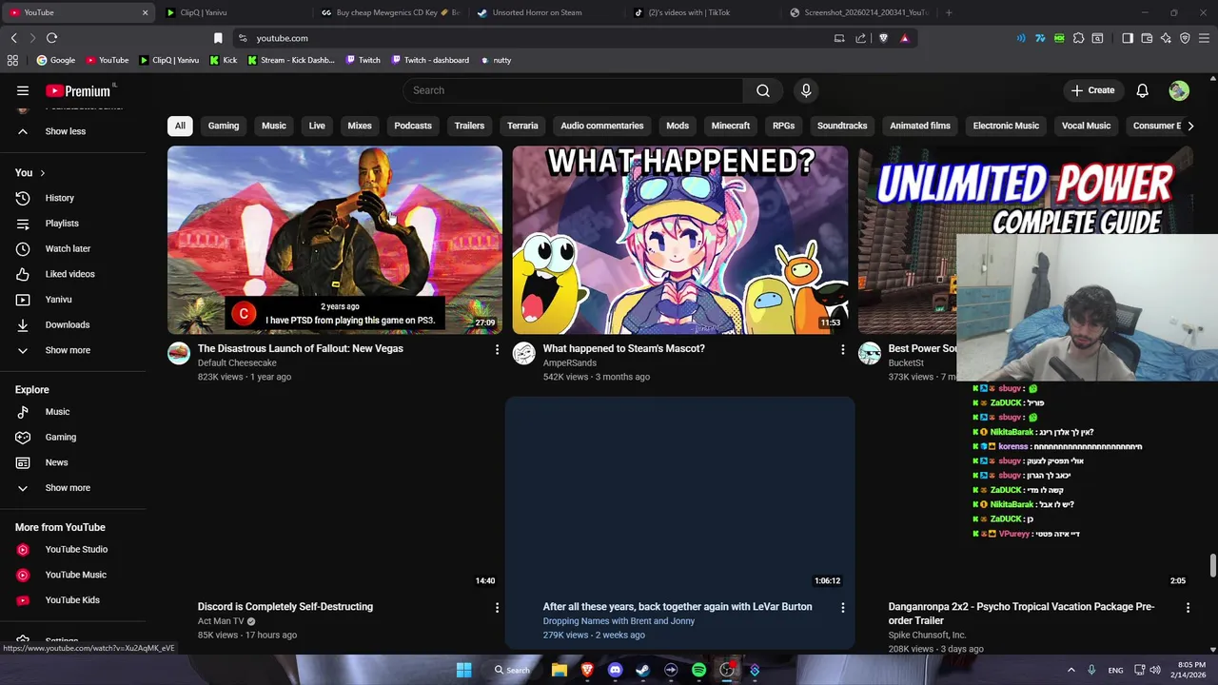Select the Animated films chip

coord(920,126)
